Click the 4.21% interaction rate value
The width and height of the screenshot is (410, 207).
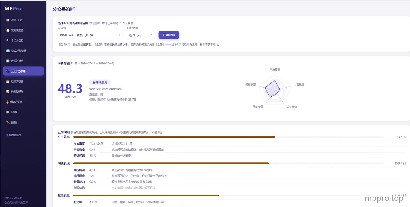pos(93,202)
